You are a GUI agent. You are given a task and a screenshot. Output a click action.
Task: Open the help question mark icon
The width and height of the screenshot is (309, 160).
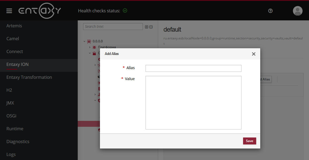pos(270,11)
